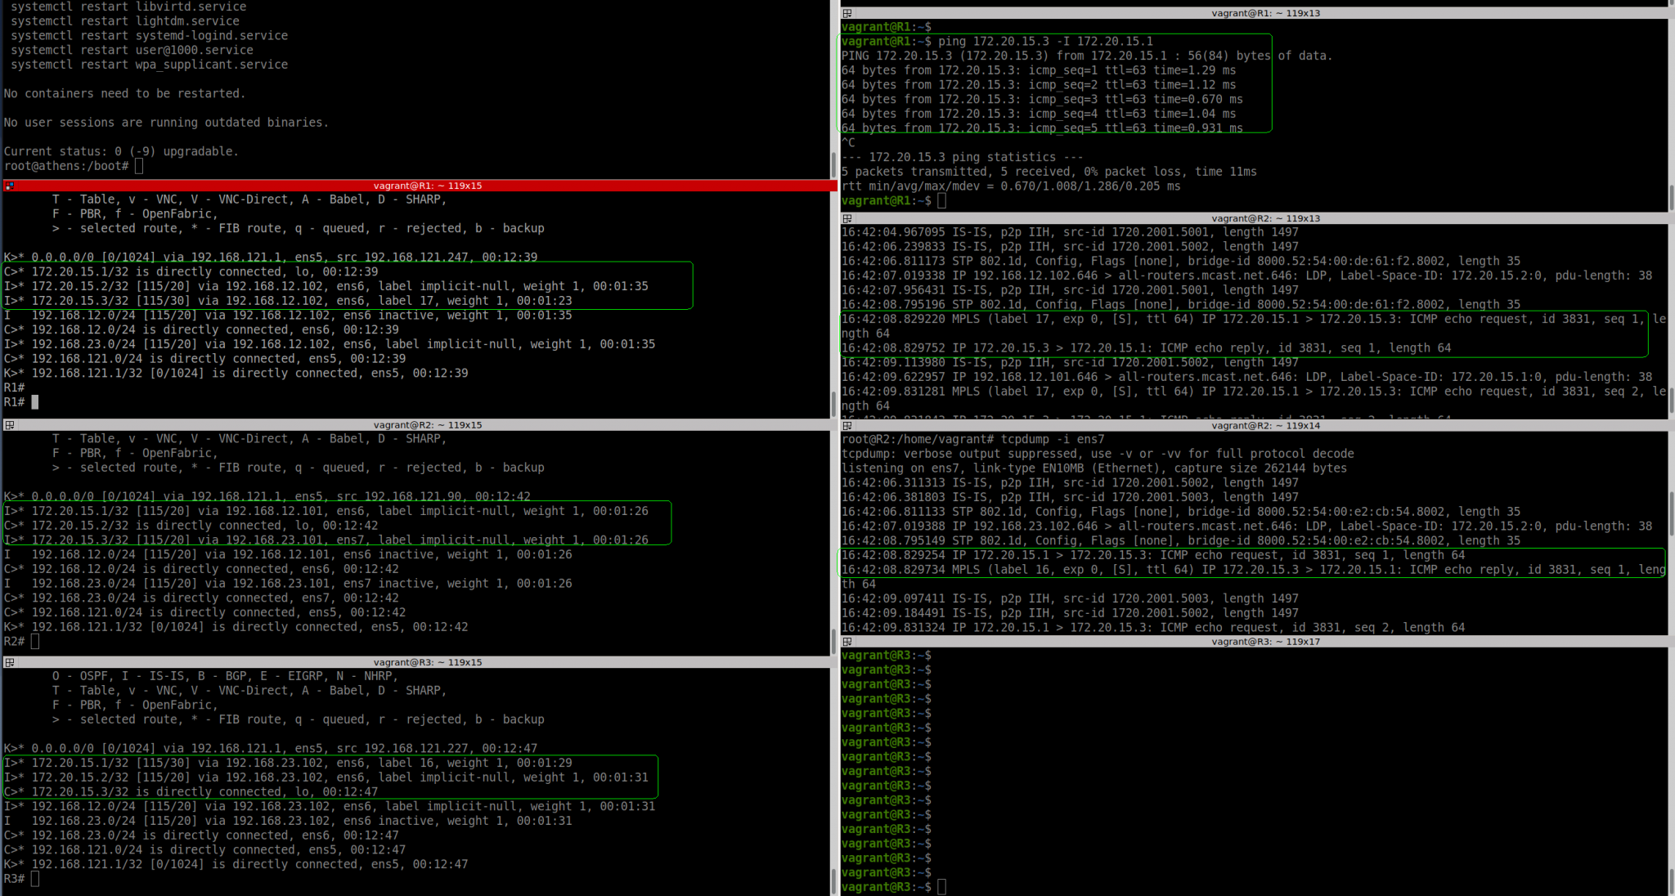Click last vagrant@R3:~$ prompt with cursor

click(x=893, y=887)
